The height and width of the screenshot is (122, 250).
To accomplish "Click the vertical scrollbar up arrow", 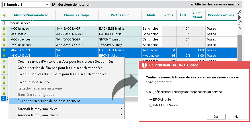I will click(x=239, y=28).
